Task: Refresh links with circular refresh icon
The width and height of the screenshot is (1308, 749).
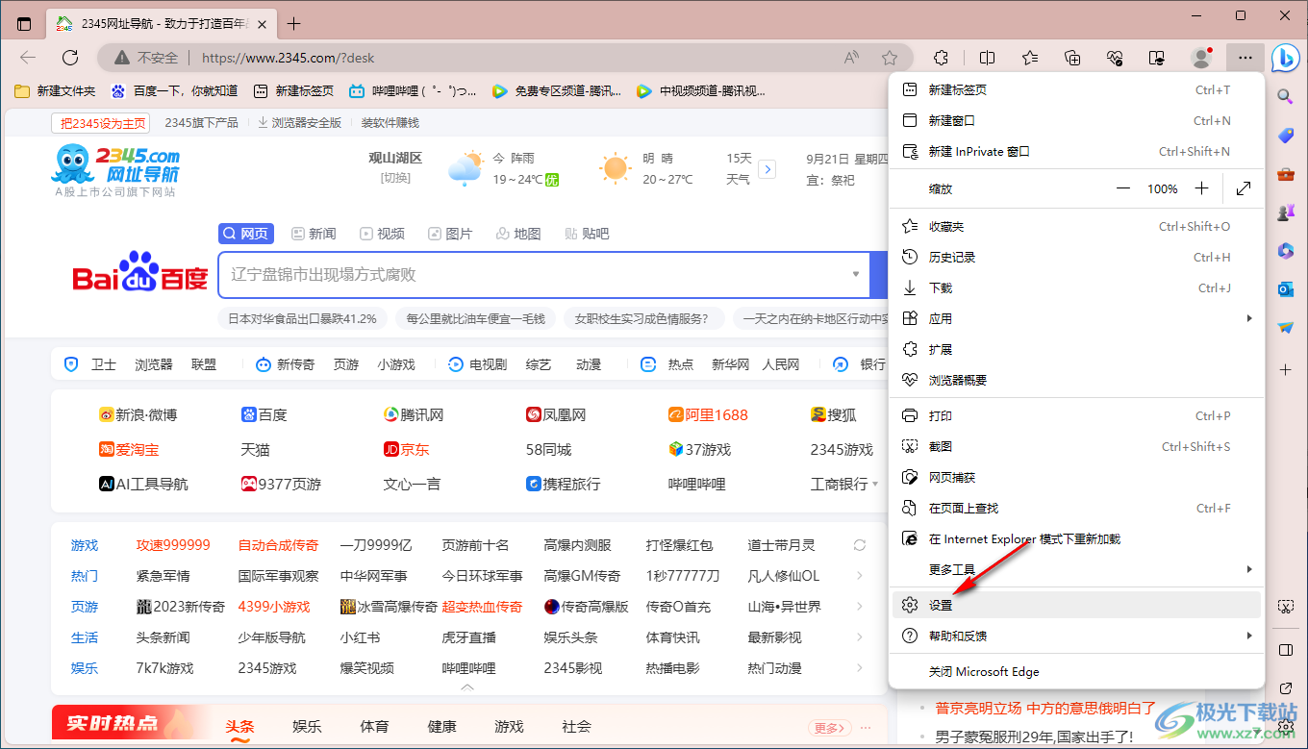Action: (860, 545)
